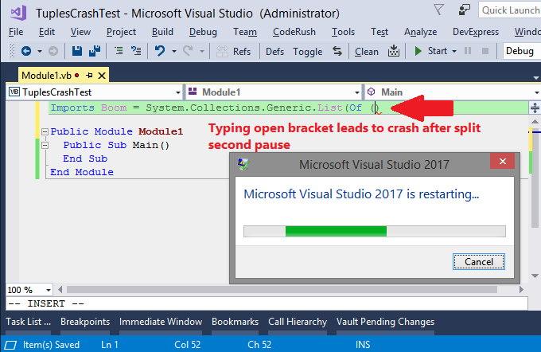Open the Analyze menu
The height and width of the screenshot is (352, 541).
click(x=421, y=32)
